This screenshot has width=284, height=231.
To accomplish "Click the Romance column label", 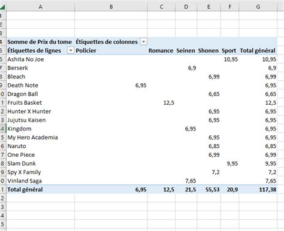I will click(x=161, y=51).
